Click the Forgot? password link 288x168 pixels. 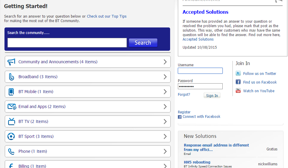pyautogui.click(x=184, y=95)
